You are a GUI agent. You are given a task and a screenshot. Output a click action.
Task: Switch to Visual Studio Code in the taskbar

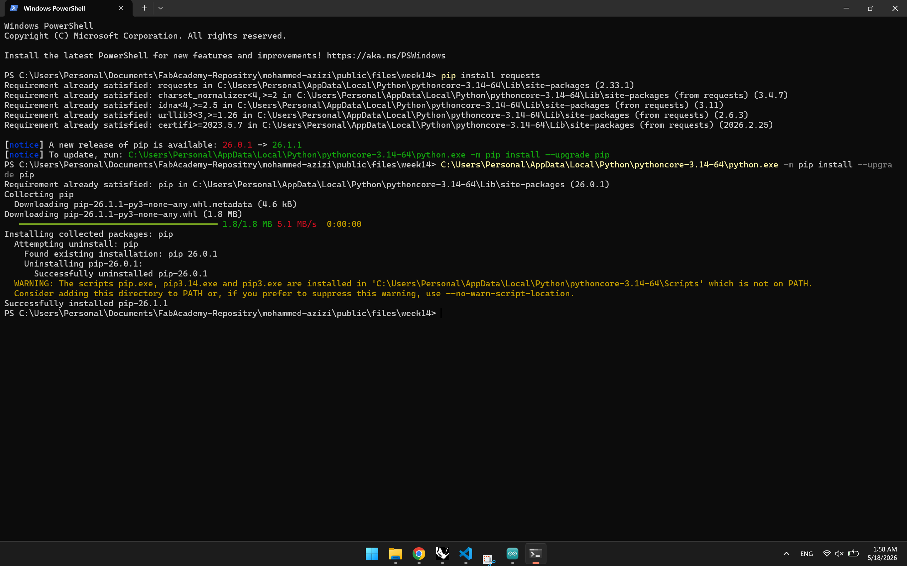[x=465, y=553]
